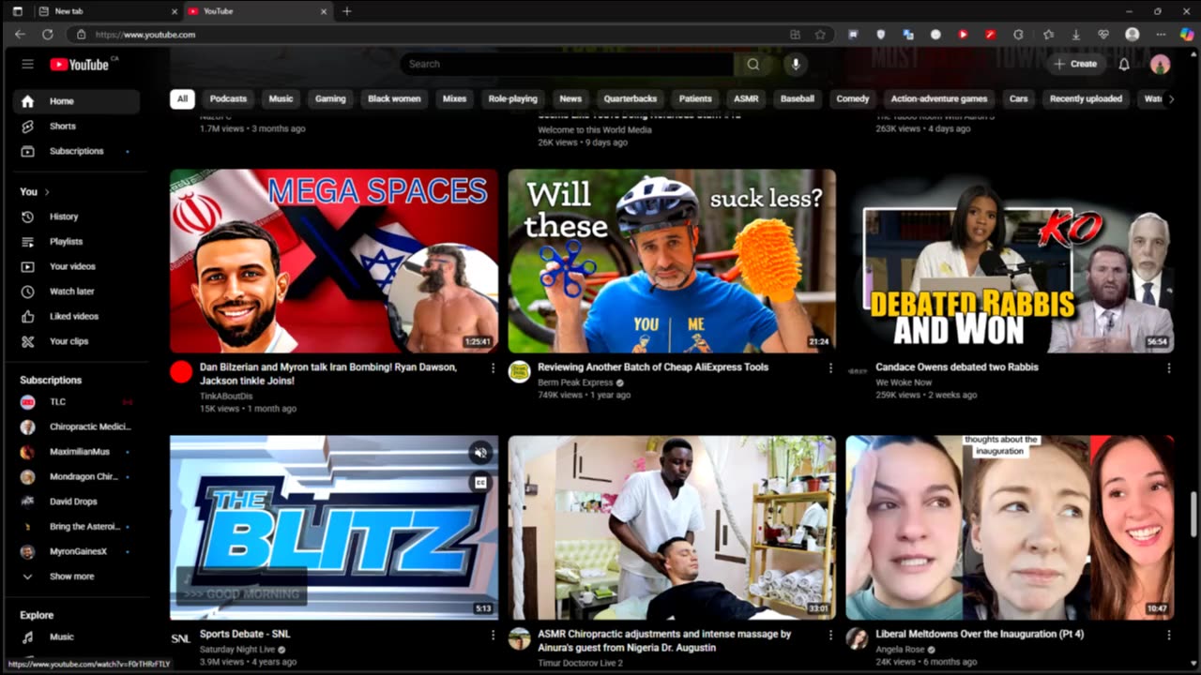Open more options for Candace Owens video

click(x=1168, y=368)
